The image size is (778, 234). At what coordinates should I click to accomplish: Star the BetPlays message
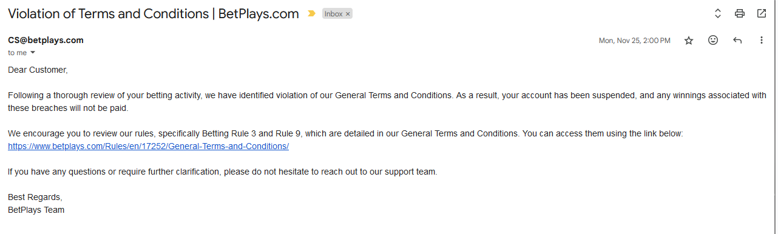click(689, 41)
